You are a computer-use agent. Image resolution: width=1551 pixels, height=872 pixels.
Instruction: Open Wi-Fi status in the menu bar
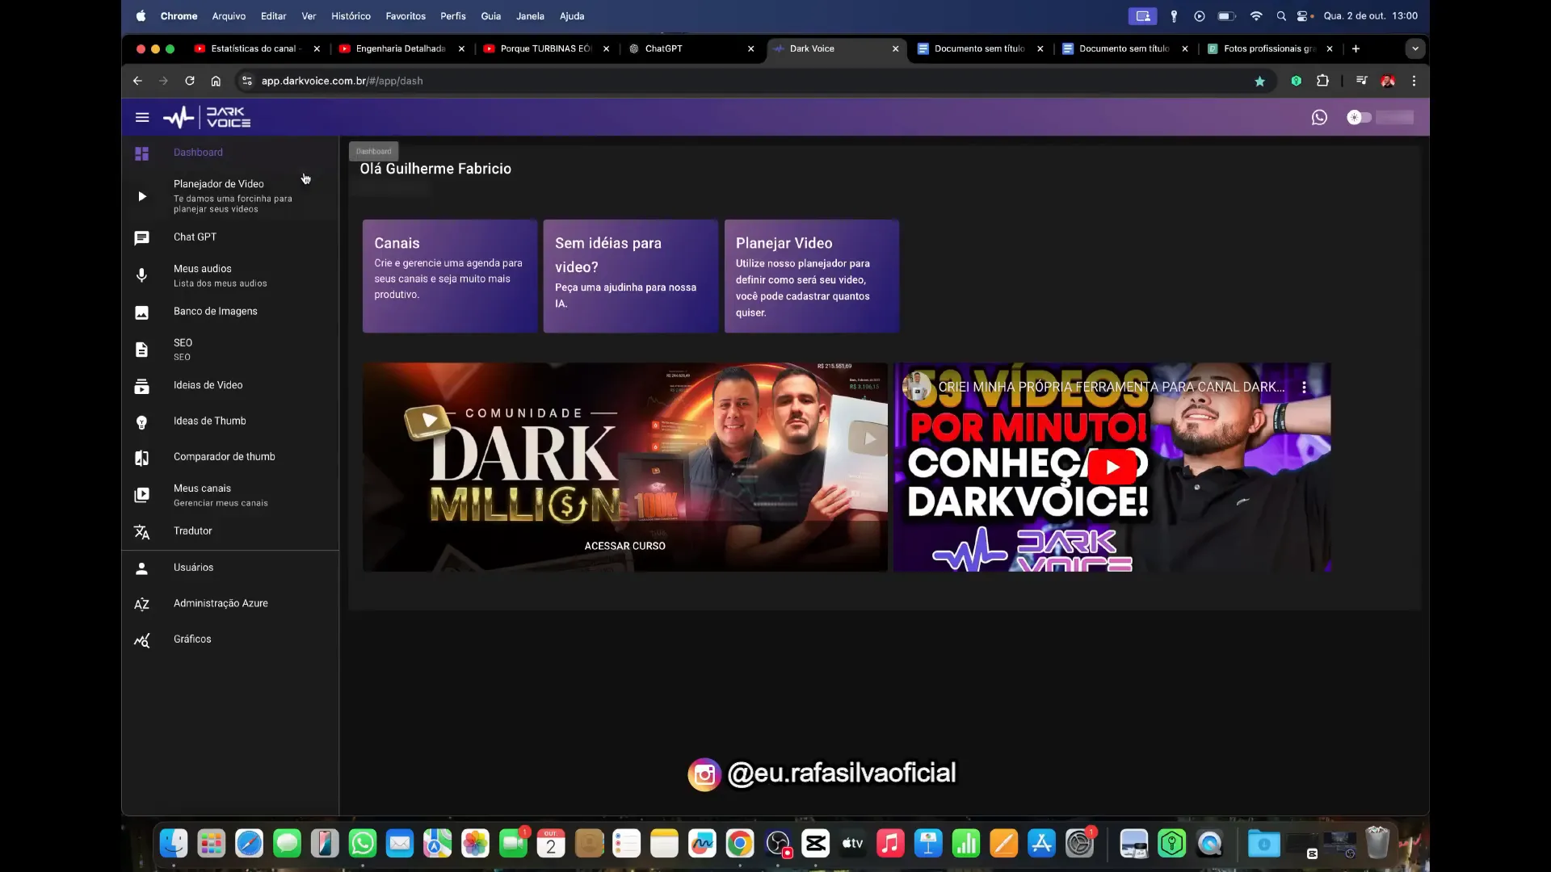point(1255,16)
